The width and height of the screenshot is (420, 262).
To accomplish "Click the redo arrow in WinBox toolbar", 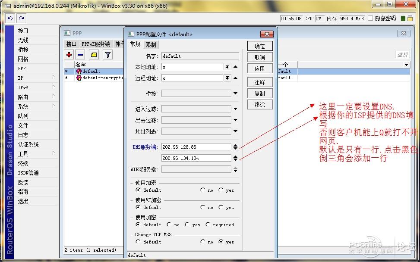I will coord(22,18).
